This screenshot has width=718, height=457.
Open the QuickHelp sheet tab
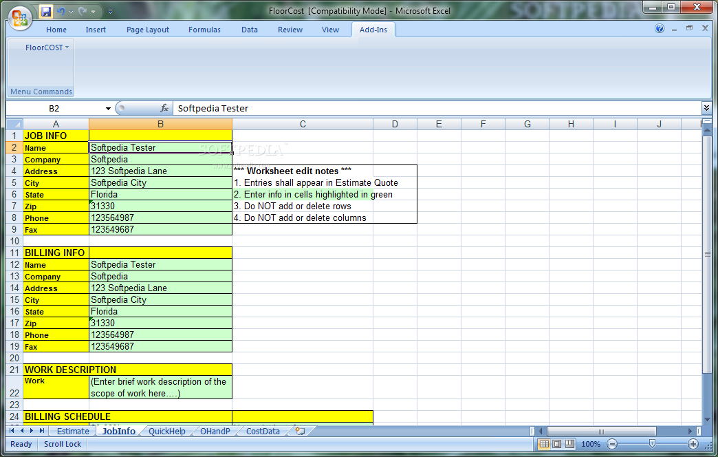point(167,432)
